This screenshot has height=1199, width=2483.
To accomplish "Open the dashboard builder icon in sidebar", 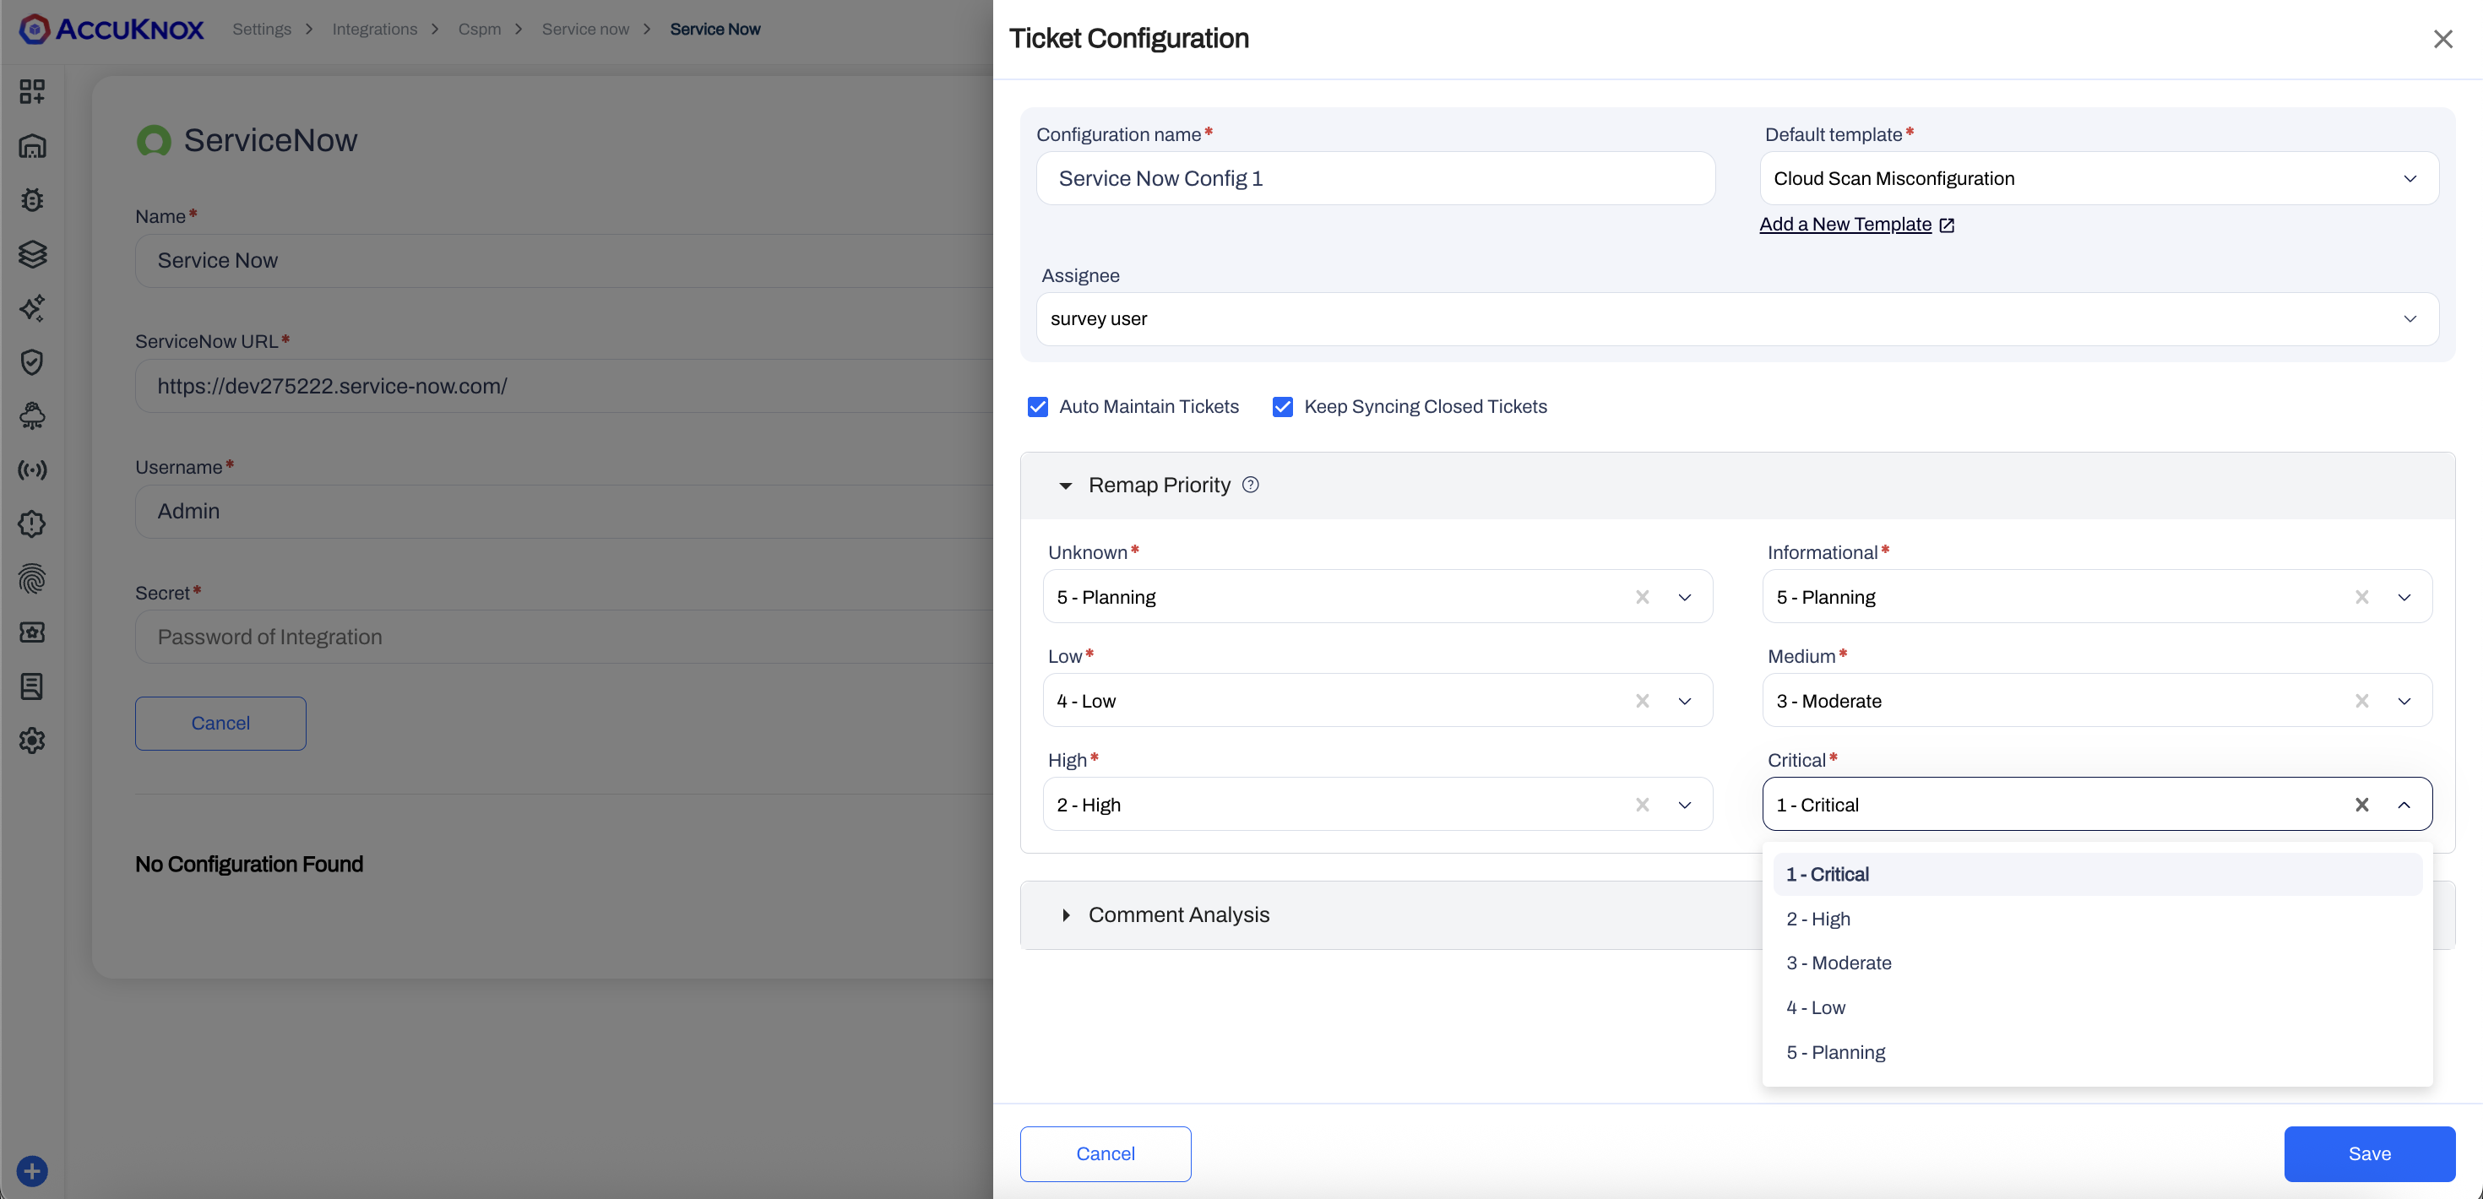I will (x=33, y=90).
